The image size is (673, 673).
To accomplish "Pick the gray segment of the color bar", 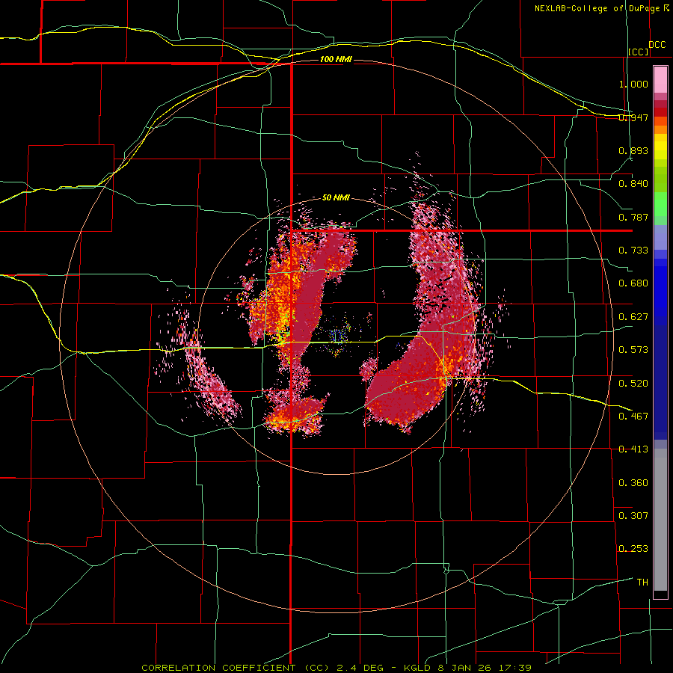I will coord(660,520).
